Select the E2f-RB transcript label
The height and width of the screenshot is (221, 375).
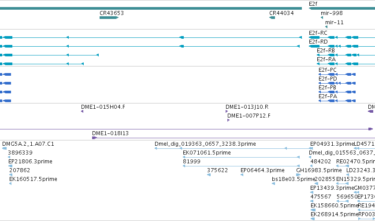pyautogui.click(x=326, y=51)
